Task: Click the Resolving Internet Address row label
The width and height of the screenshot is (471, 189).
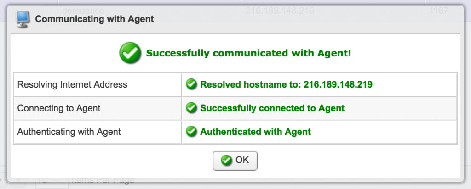Action: point(72,84)
